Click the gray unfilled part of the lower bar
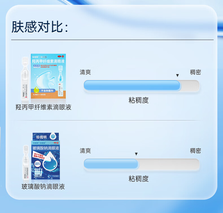The height and width of the screenshot is (213, 223). (x=169, y=164)
